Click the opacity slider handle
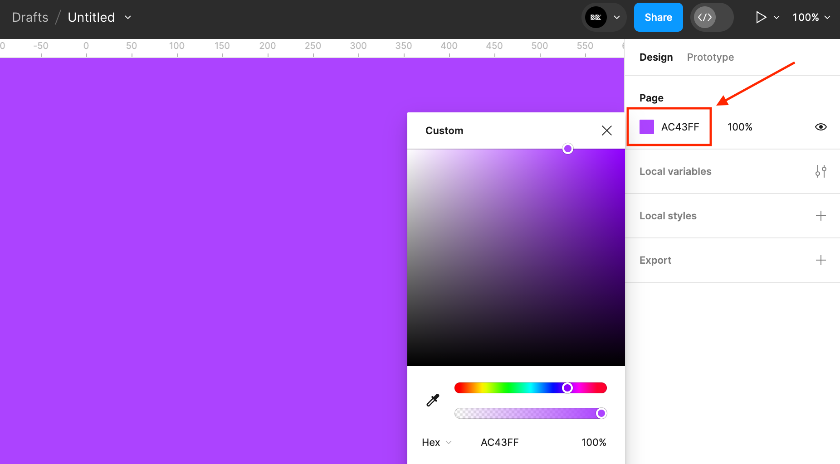The image size is (840, 464). point(601,413)
